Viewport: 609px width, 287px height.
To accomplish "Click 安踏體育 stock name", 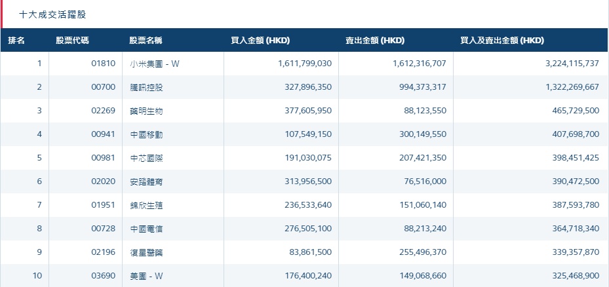I will pyautogui.click(x=146, y=182).
